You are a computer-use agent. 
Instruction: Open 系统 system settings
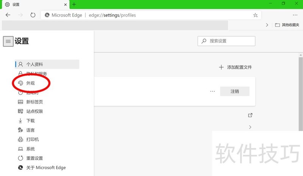(x=30, y=149)
